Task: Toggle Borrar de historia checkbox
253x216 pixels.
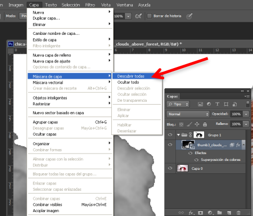Action: pos(150,16)
